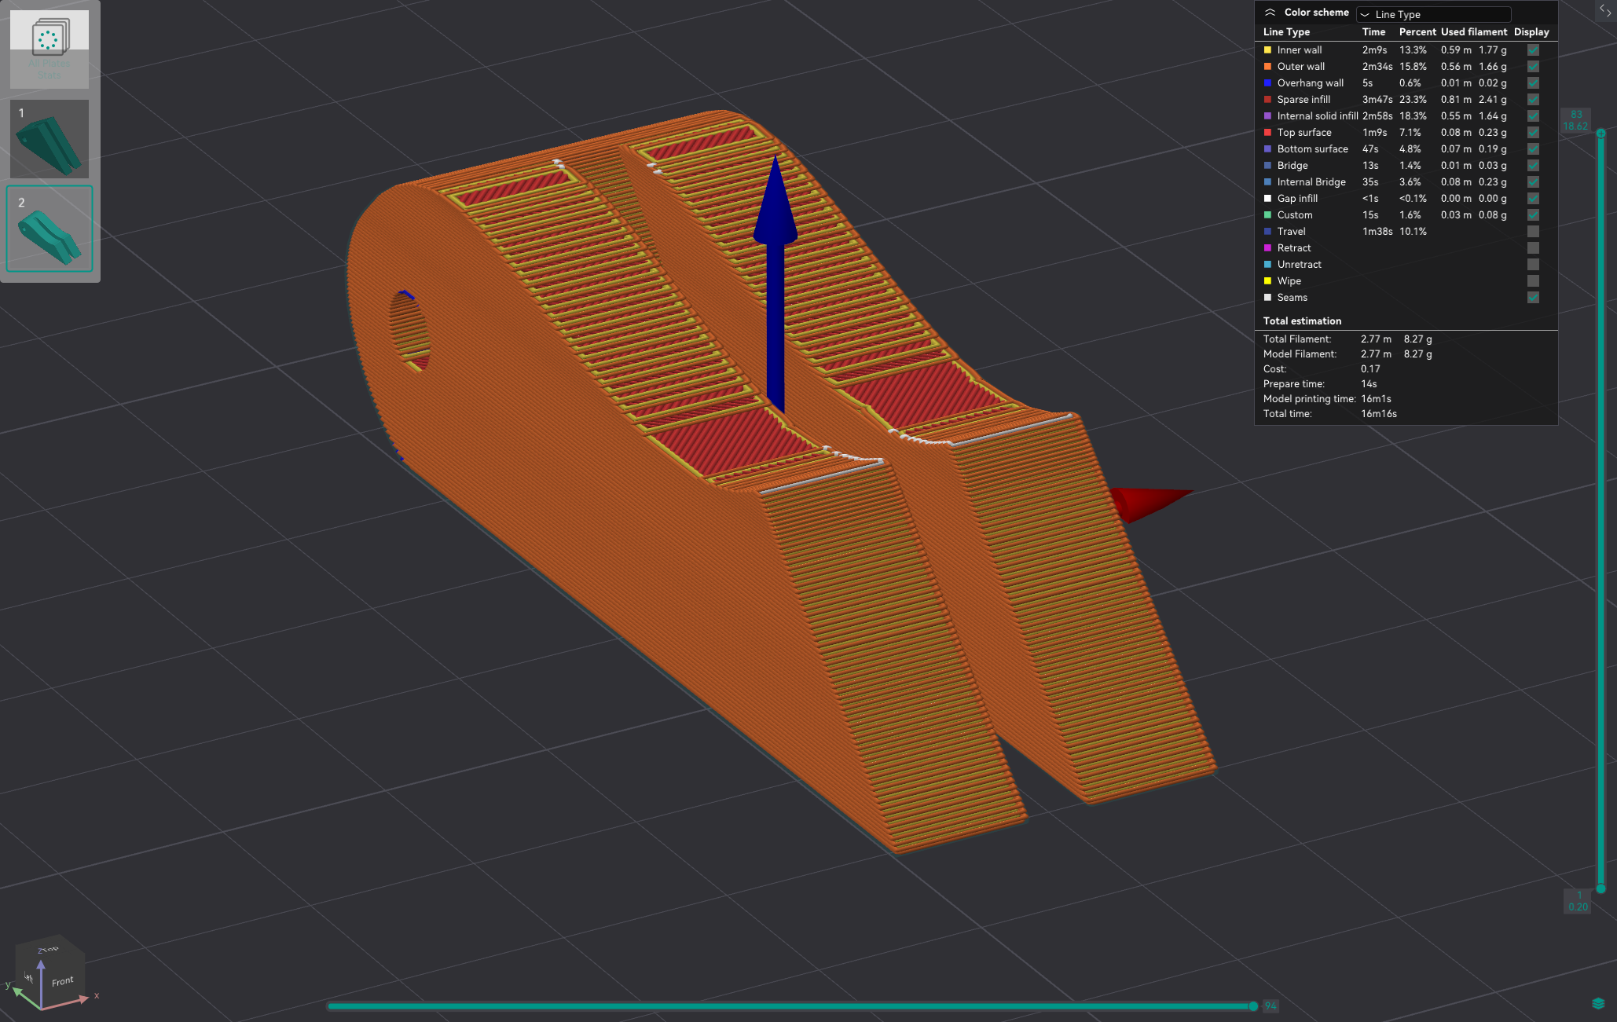Select plate 2 thumbnail
Viewport: 1617px width, 1022px height.
[x=49, y=229]
